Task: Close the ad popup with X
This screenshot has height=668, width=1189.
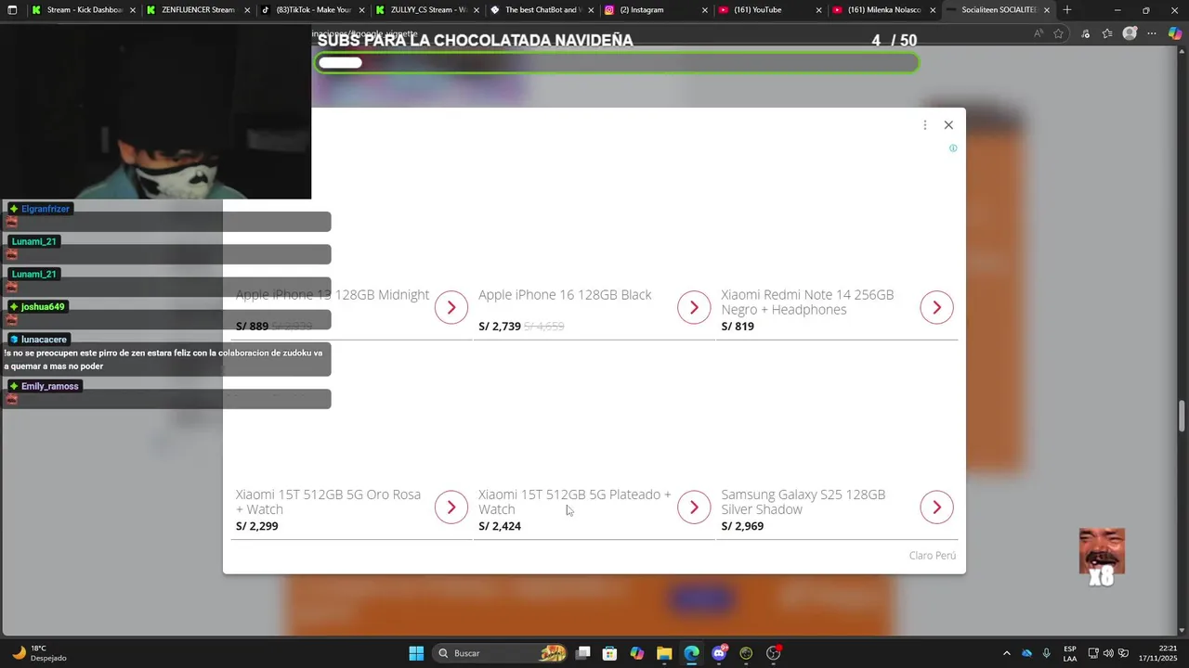Action: coord(948,125)
